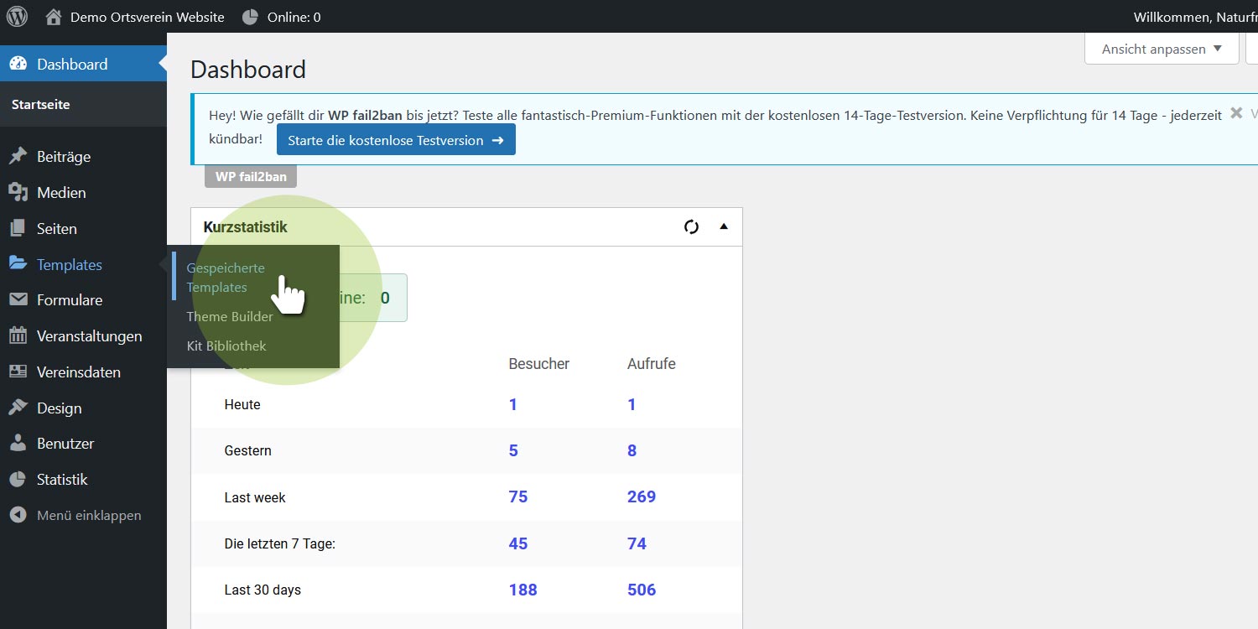
Task: Click last 7 days views 74
Action: (x=637, y=543)
